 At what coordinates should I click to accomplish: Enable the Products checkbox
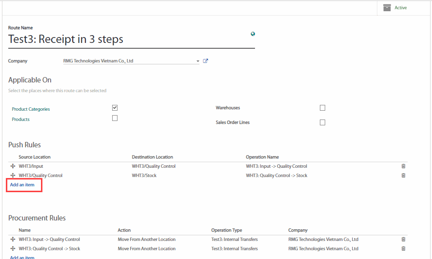tap(115, 118)
